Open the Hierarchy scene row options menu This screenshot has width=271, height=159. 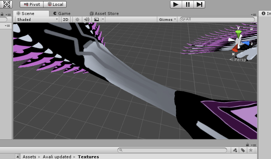point(7,26)
